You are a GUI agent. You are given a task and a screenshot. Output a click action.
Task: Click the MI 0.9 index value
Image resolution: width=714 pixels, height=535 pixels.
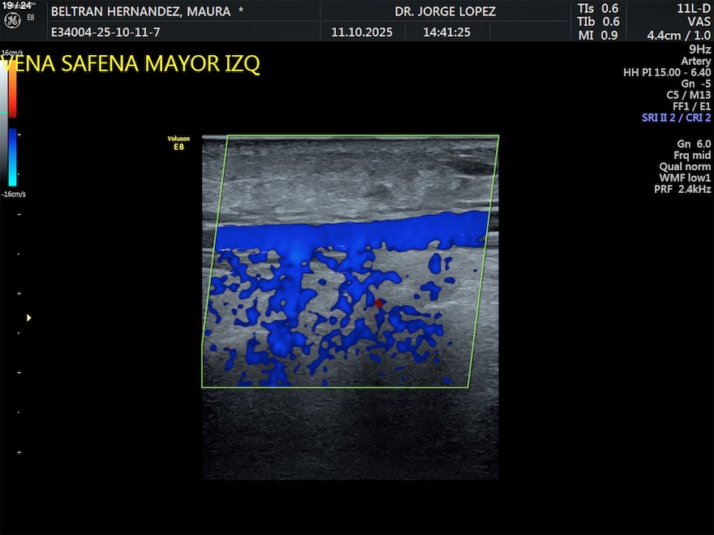(598, 35)
